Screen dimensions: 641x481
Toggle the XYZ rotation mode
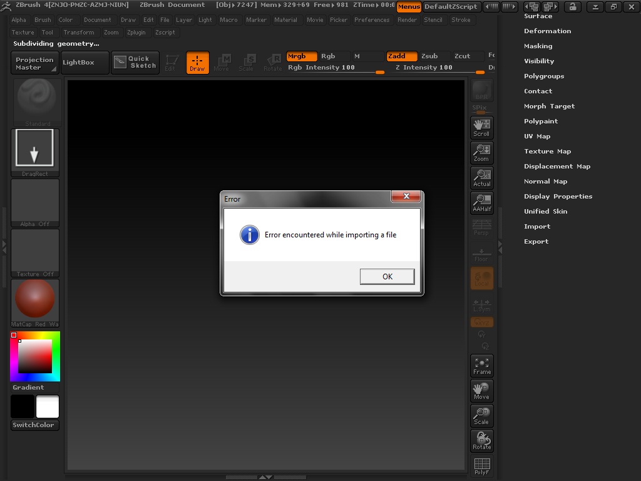pos(482,323)
